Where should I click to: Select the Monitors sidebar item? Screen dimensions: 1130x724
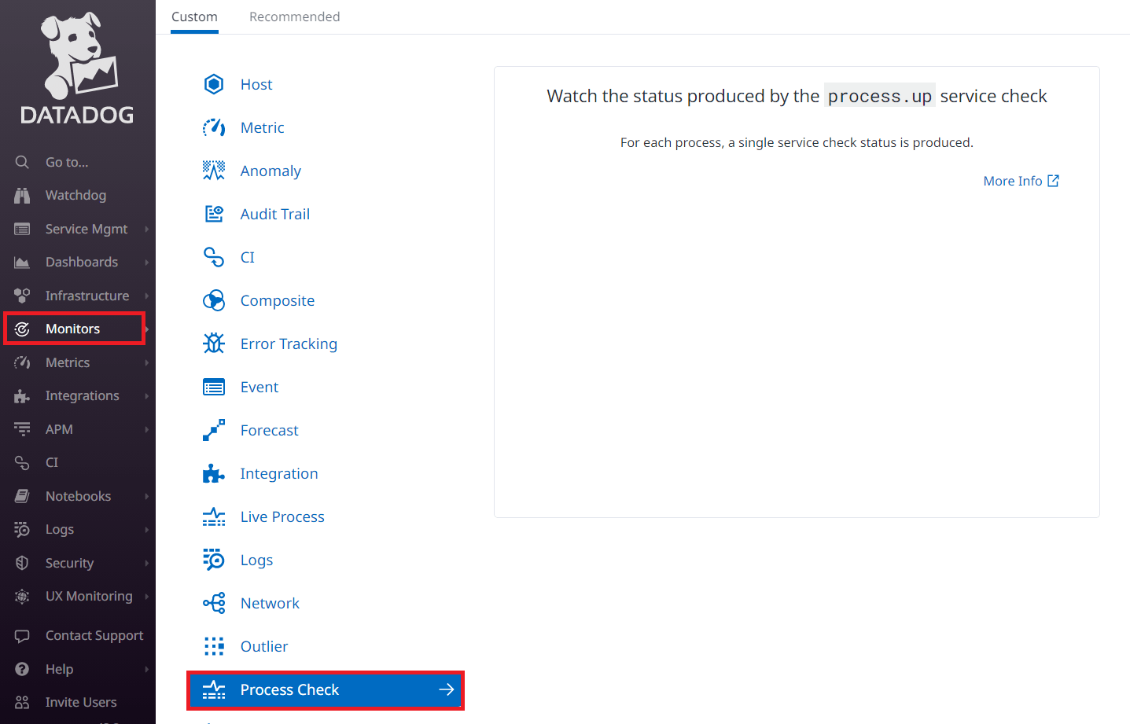pos(75,329)
